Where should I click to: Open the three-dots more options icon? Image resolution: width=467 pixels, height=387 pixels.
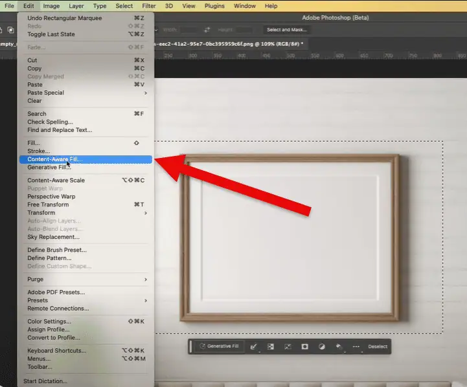[x=356, y=346]
